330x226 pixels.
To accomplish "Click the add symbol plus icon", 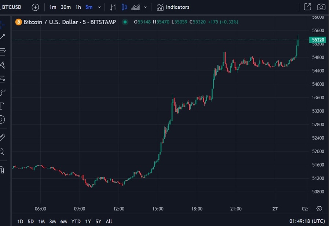I will point(35,7).
